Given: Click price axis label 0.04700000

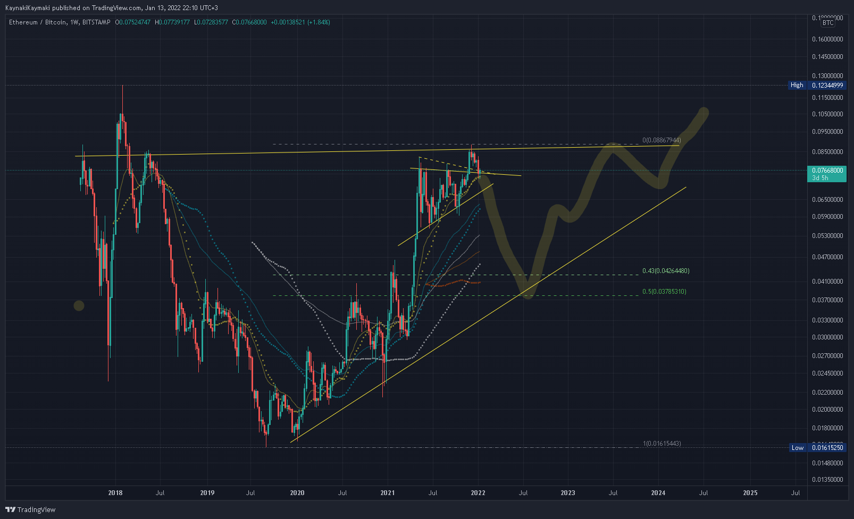Looking at the screenshot, I should coord(827,257).
